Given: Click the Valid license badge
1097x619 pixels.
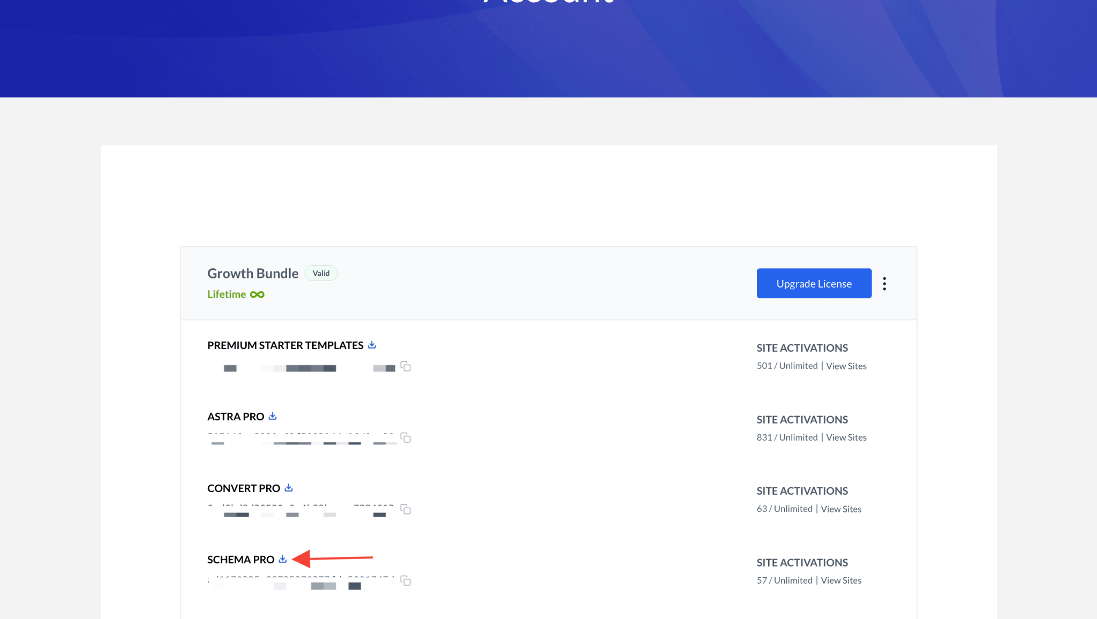Looking at the screenshot, I should pos(321,273).
